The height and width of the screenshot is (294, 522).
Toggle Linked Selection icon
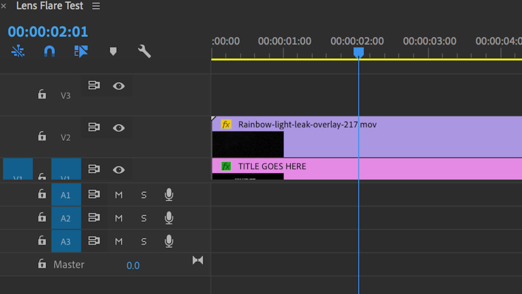(81, 51)
